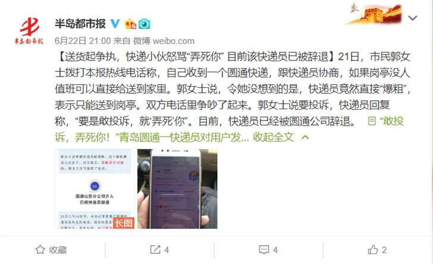Click the article document icon before link
Image resolution: width=433 pixels, height=264 pixels.
[x=372, y=121]
